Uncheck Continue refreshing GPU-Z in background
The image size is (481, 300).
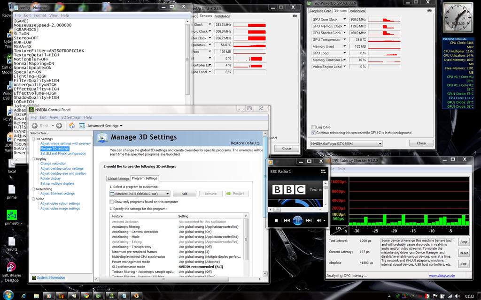[x=313, y=133]
